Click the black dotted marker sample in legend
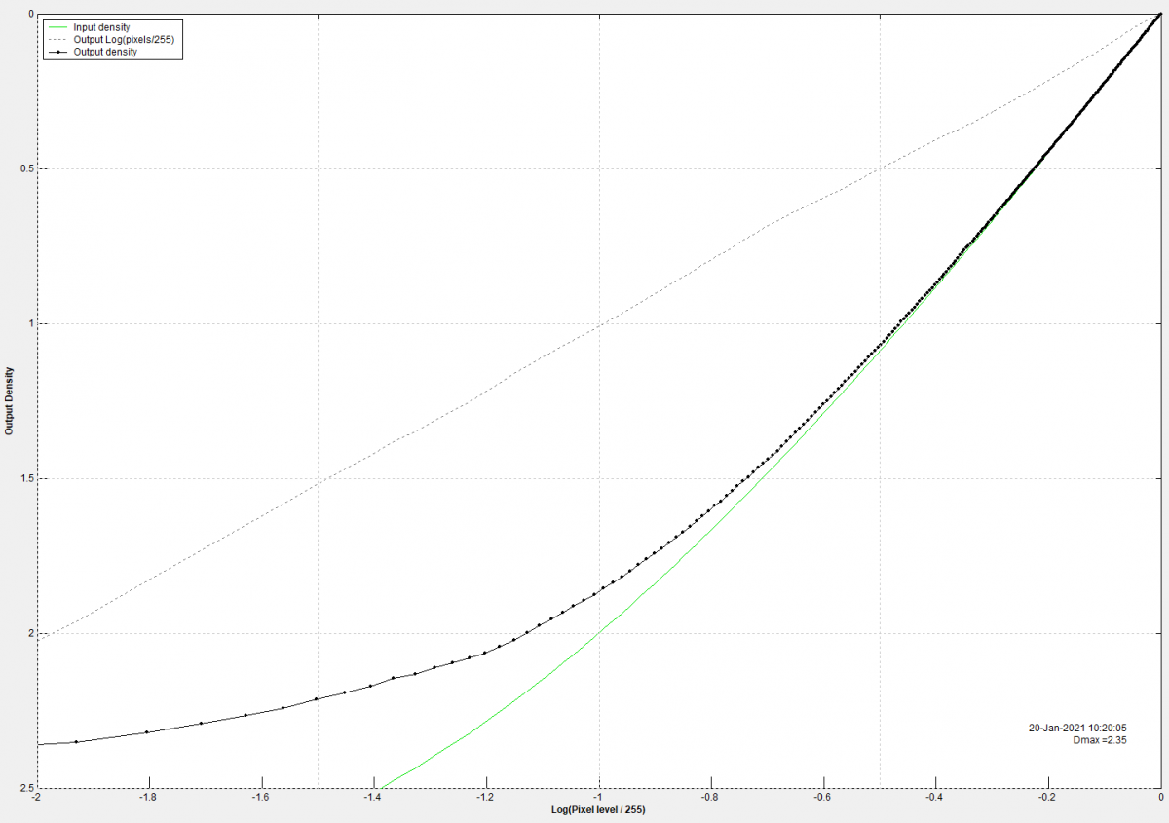1169x823 pixels. tap(57, 52)
